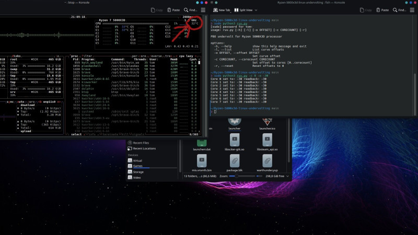
Task: Click the 'Core 7 set to: -30' output line
Action: [x=238, y=102]
